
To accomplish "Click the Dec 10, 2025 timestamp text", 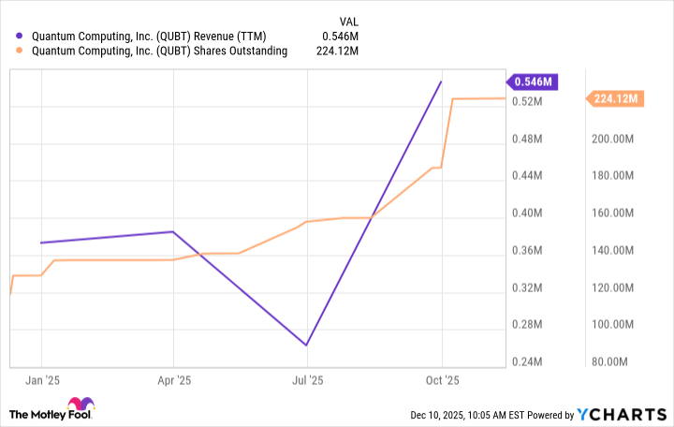I will (460, 415).
